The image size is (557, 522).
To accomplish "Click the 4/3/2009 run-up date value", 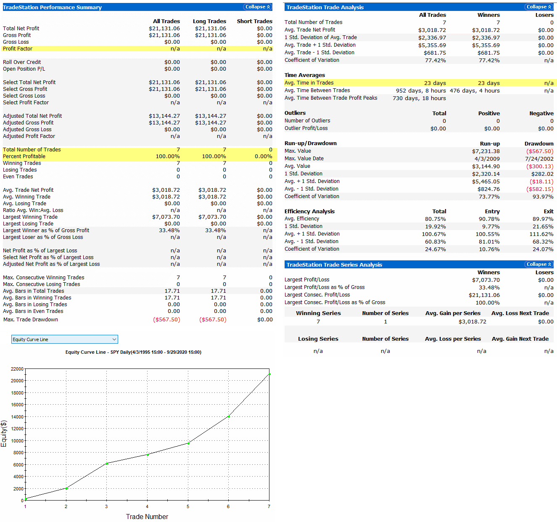I will 487,159.
